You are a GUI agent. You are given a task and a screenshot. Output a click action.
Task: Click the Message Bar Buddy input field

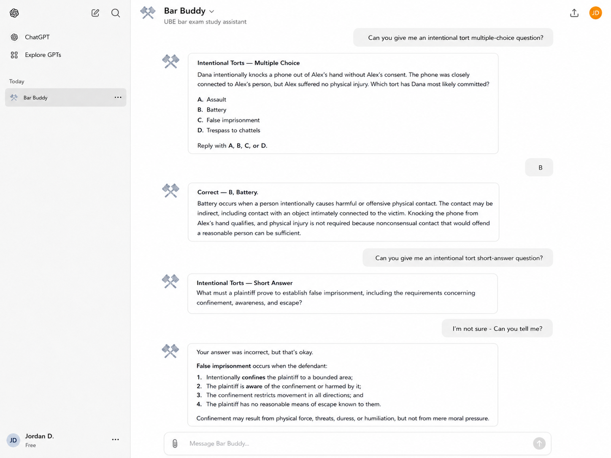pyautogui.click(x=357, y=443)
